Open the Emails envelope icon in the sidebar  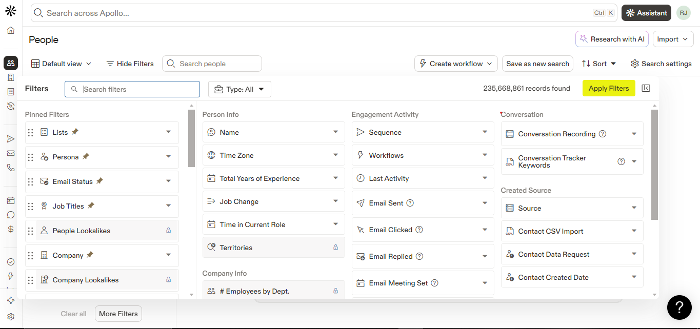pos(10,153)
